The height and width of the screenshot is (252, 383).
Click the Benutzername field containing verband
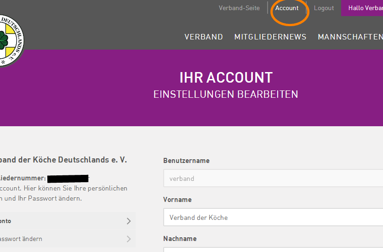273,178
